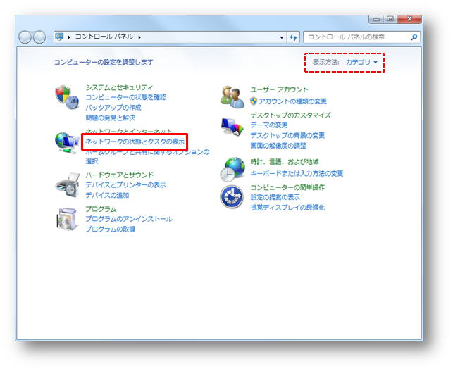Open the カテゴリ view-by dropdown

[361, 62]
